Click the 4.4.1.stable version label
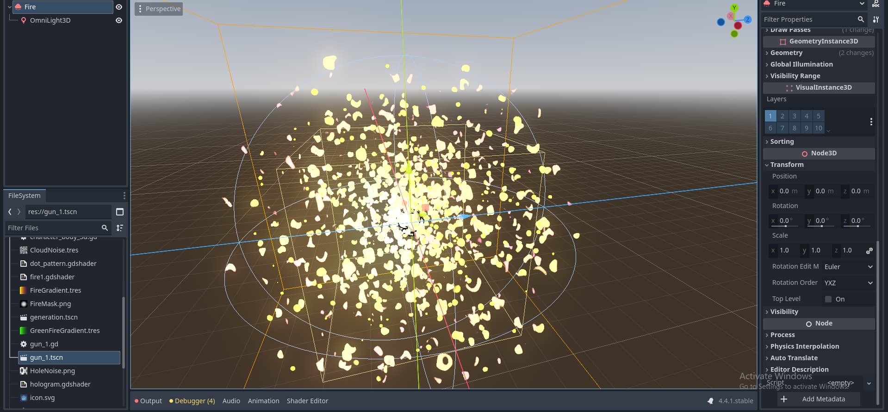Screen dimensions: 888x412 736,401
